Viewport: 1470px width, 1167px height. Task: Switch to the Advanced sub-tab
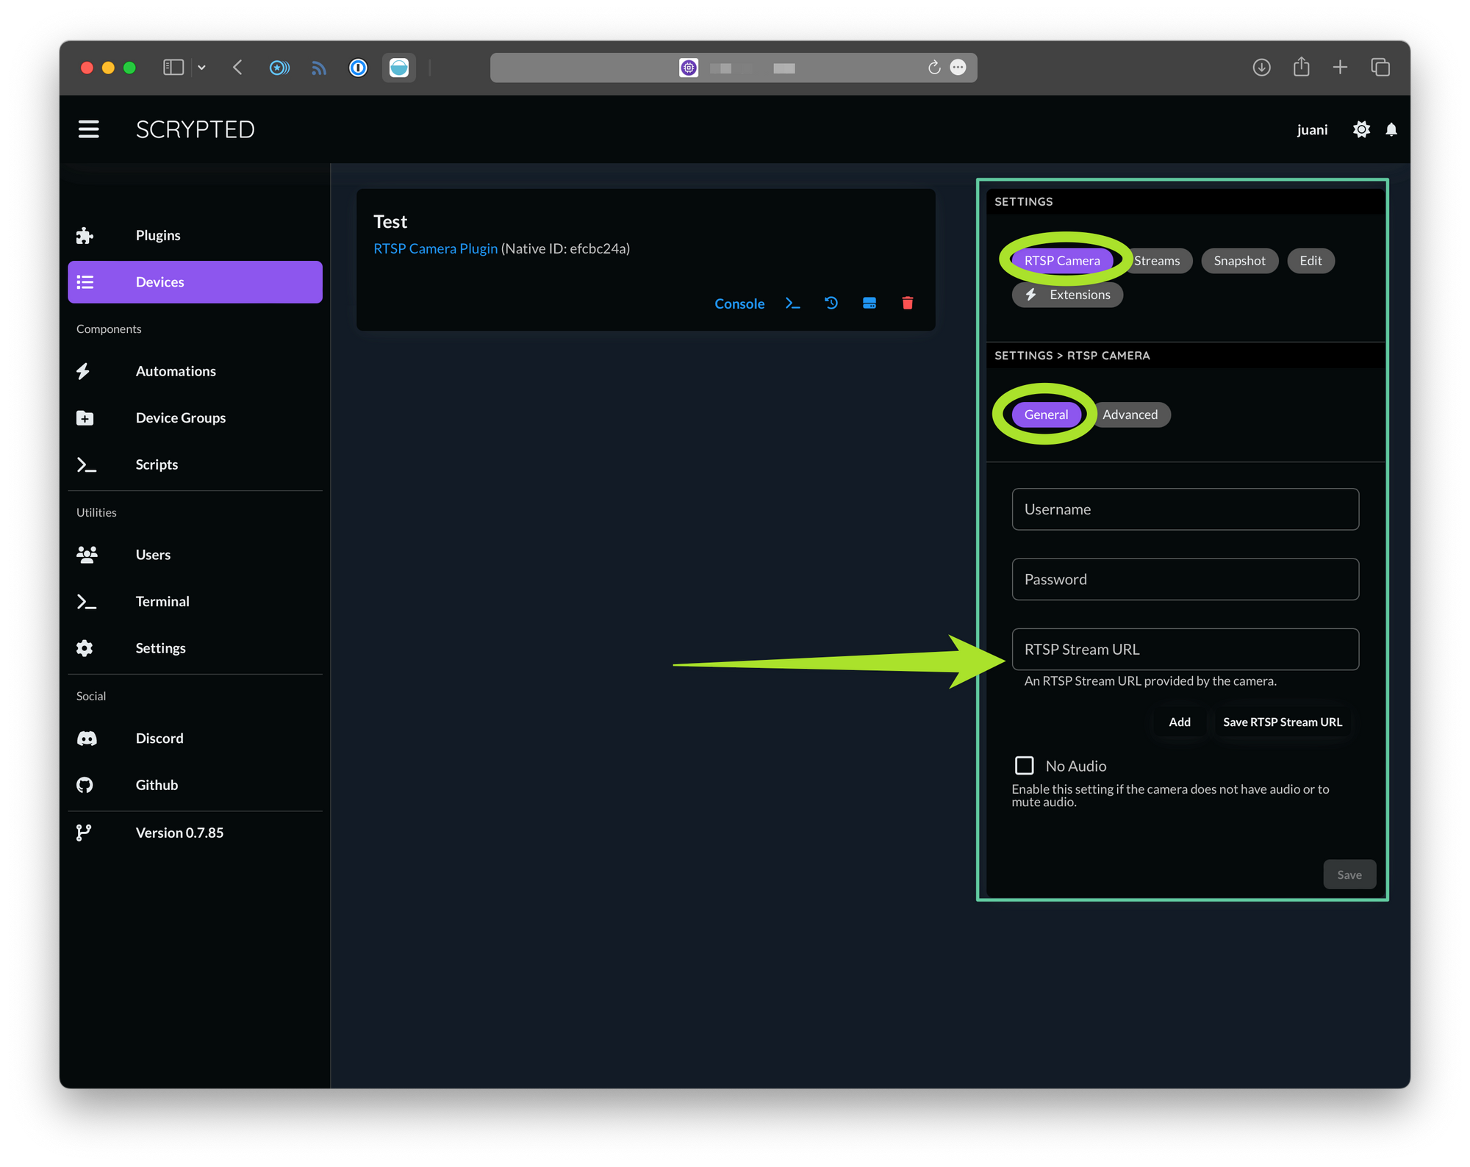tap(1130, 414)
